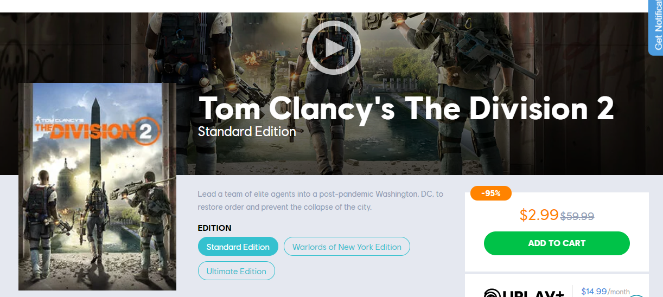Click the teal circular icon at bottom right
Screen dimensions: 663x297
(636, 295)
